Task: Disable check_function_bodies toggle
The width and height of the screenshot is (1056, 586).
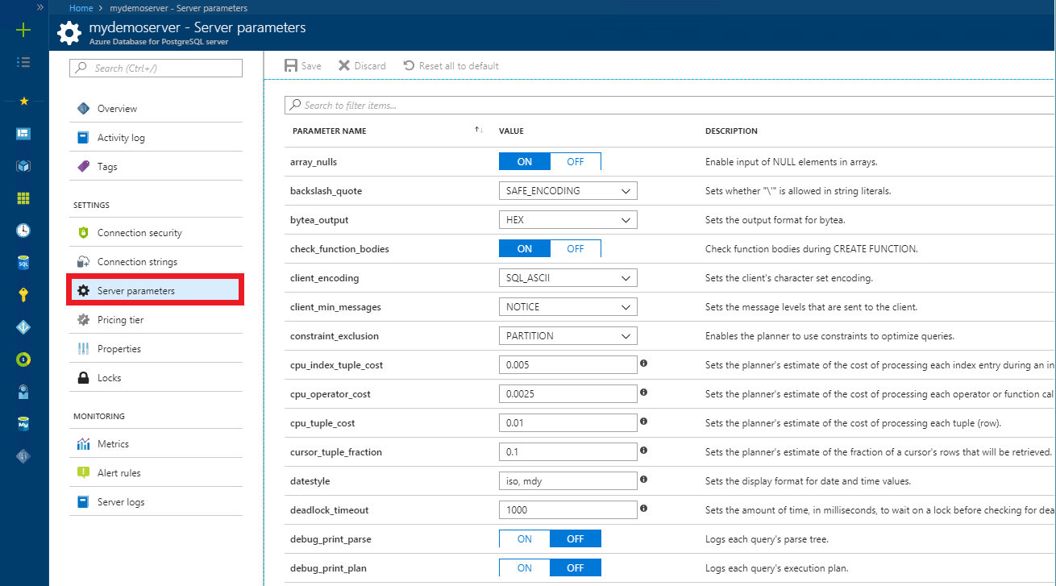Action: pyautogui.click(x=575, y=248)
